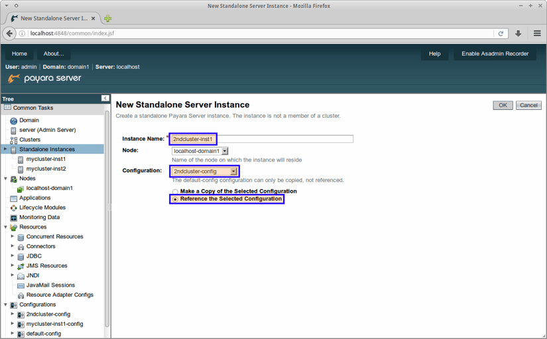The width and height of the screenshot is (547, 339).
Task: Click the JMS Resources icon
Action: [x=21, y=267]
